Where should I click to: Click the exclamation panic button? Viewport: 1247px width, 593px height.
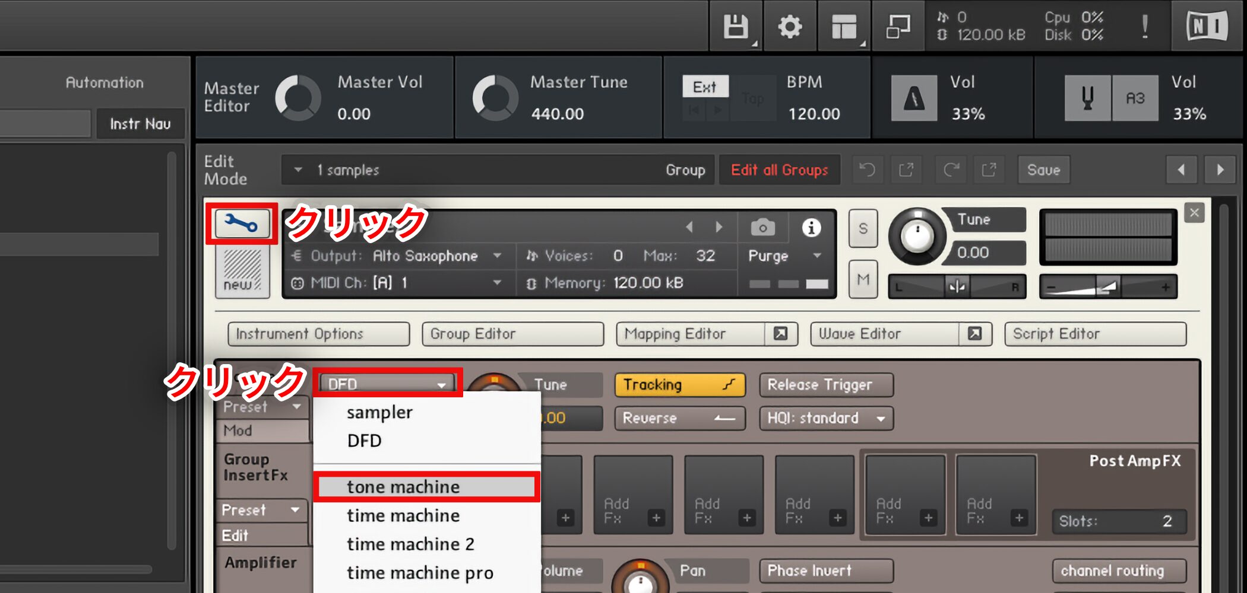[x=1145, y=27]
